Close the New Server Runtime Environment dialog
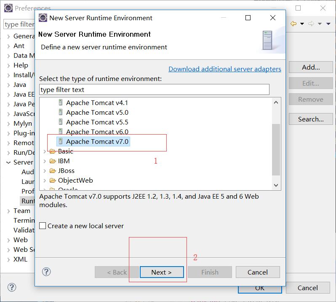Viewport: 336px width, 302px height. pyautogui.click(x=273, y=18)
